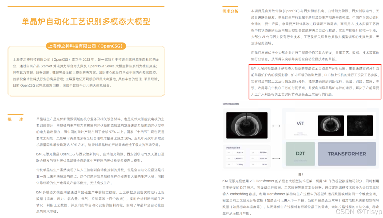Click the 光伏多模态大模型 diagram label

point(231,104)
